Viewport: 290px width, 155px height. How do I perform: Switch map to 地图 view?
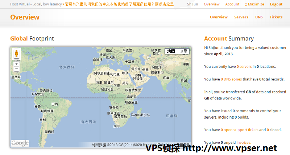[171, 51]
